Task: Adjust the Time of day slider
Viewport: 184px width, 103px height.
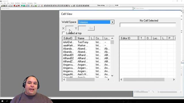Action: [x=110, y=5]
